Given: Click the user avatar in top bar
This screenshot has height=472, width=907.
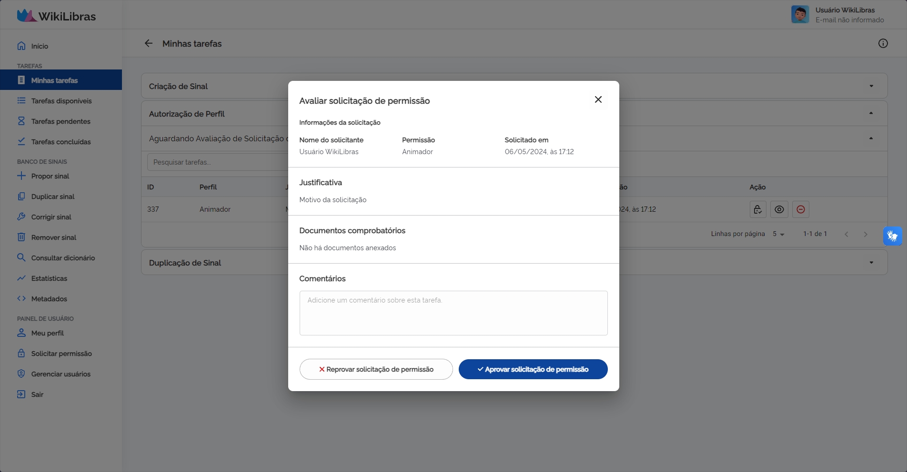Looking at the screenshot, I should click(800, 14).
